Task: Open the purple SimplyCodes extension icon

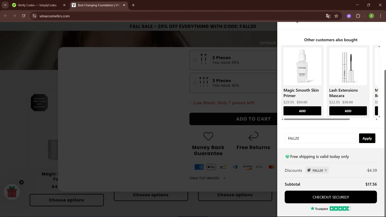Action: point(349,16)
